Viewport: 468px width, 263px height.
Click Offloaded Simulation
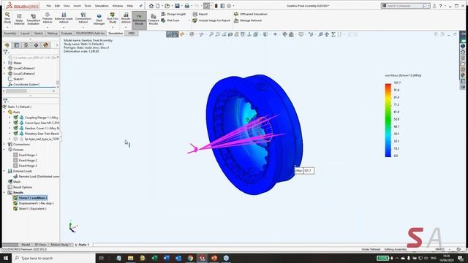(251, 14)
